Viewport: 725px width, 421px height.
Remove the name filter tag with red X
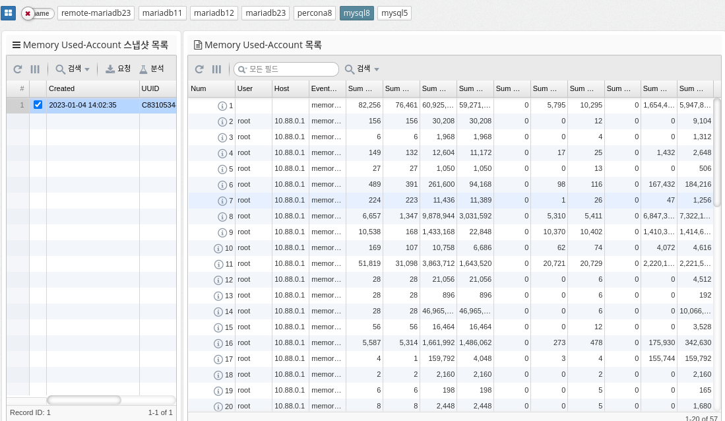pos(28,13)
